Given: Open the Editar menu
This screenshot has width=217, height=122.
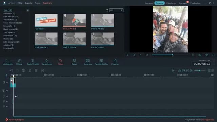Looking at the screenshot, I should [20, 3].
